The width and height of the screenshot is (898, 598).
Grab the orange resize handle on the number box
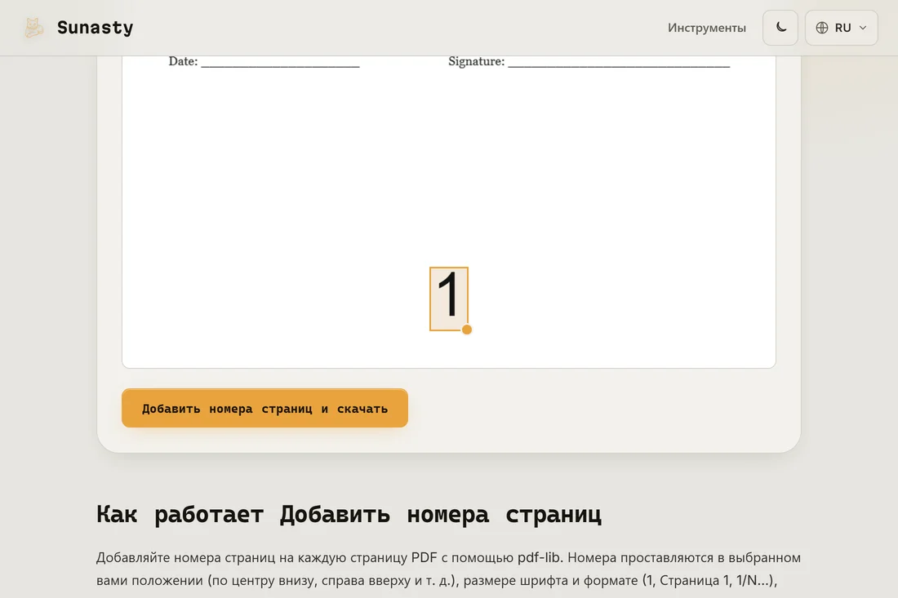point(467,330)
